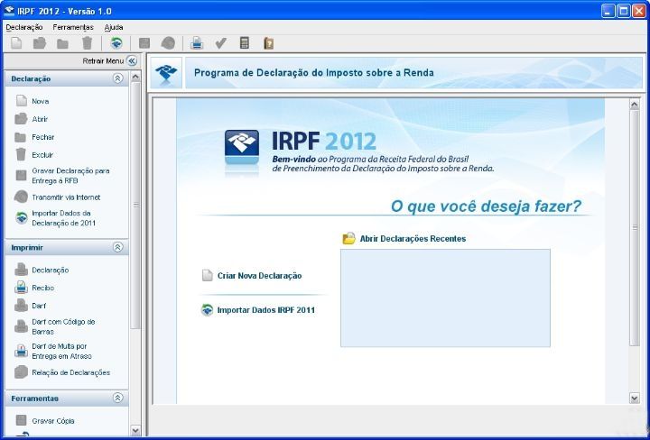Click Criar Nova Declaração link
This screenshot has height=440, width=650.
coord(252,276)
